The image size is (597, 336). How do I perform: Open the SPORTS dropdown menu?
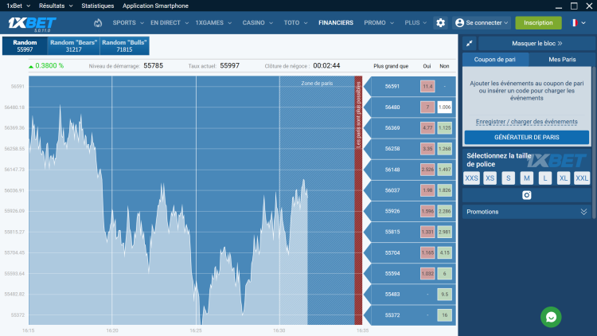[128, 23]
